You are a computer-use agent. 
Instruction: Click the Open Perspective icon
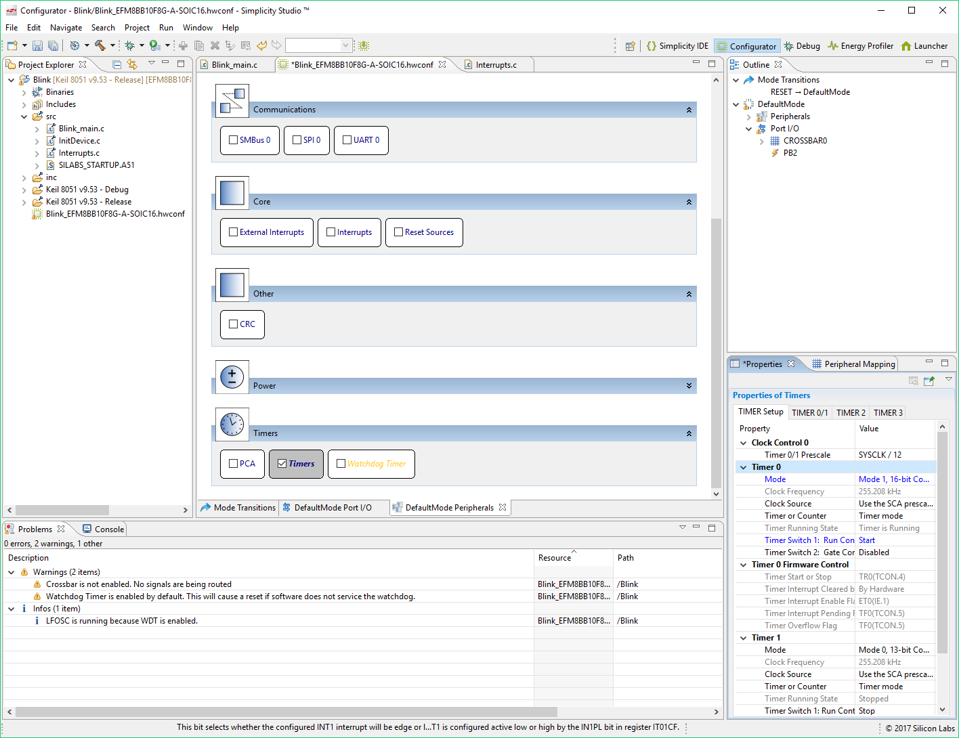click(x=631, y=46)
